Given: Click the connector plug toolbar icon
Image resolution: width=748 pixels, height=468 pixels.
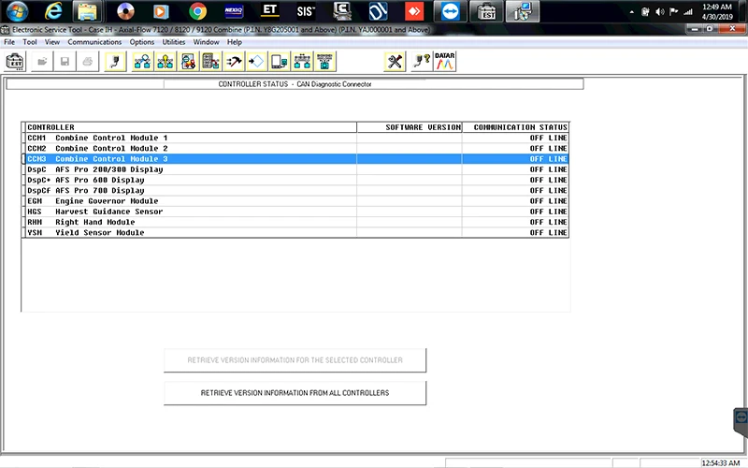Looking at the screenshot, I should coord(115,62).
